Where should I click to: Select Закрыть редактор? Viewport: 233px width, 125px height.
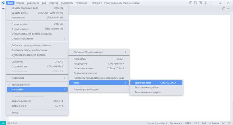coord(37,101)
